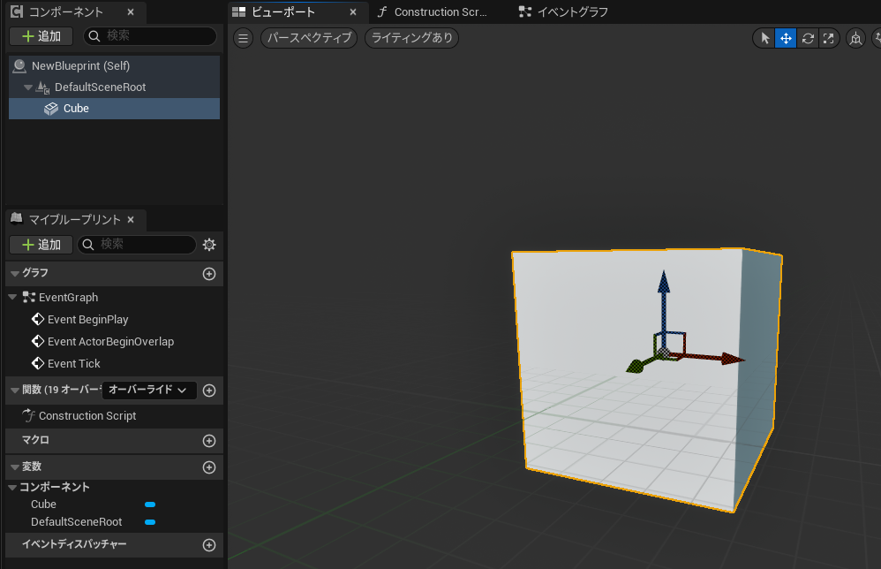881x569 pixels.
Task: Open the オーバーライド dropdown
Action: [148, 390]
